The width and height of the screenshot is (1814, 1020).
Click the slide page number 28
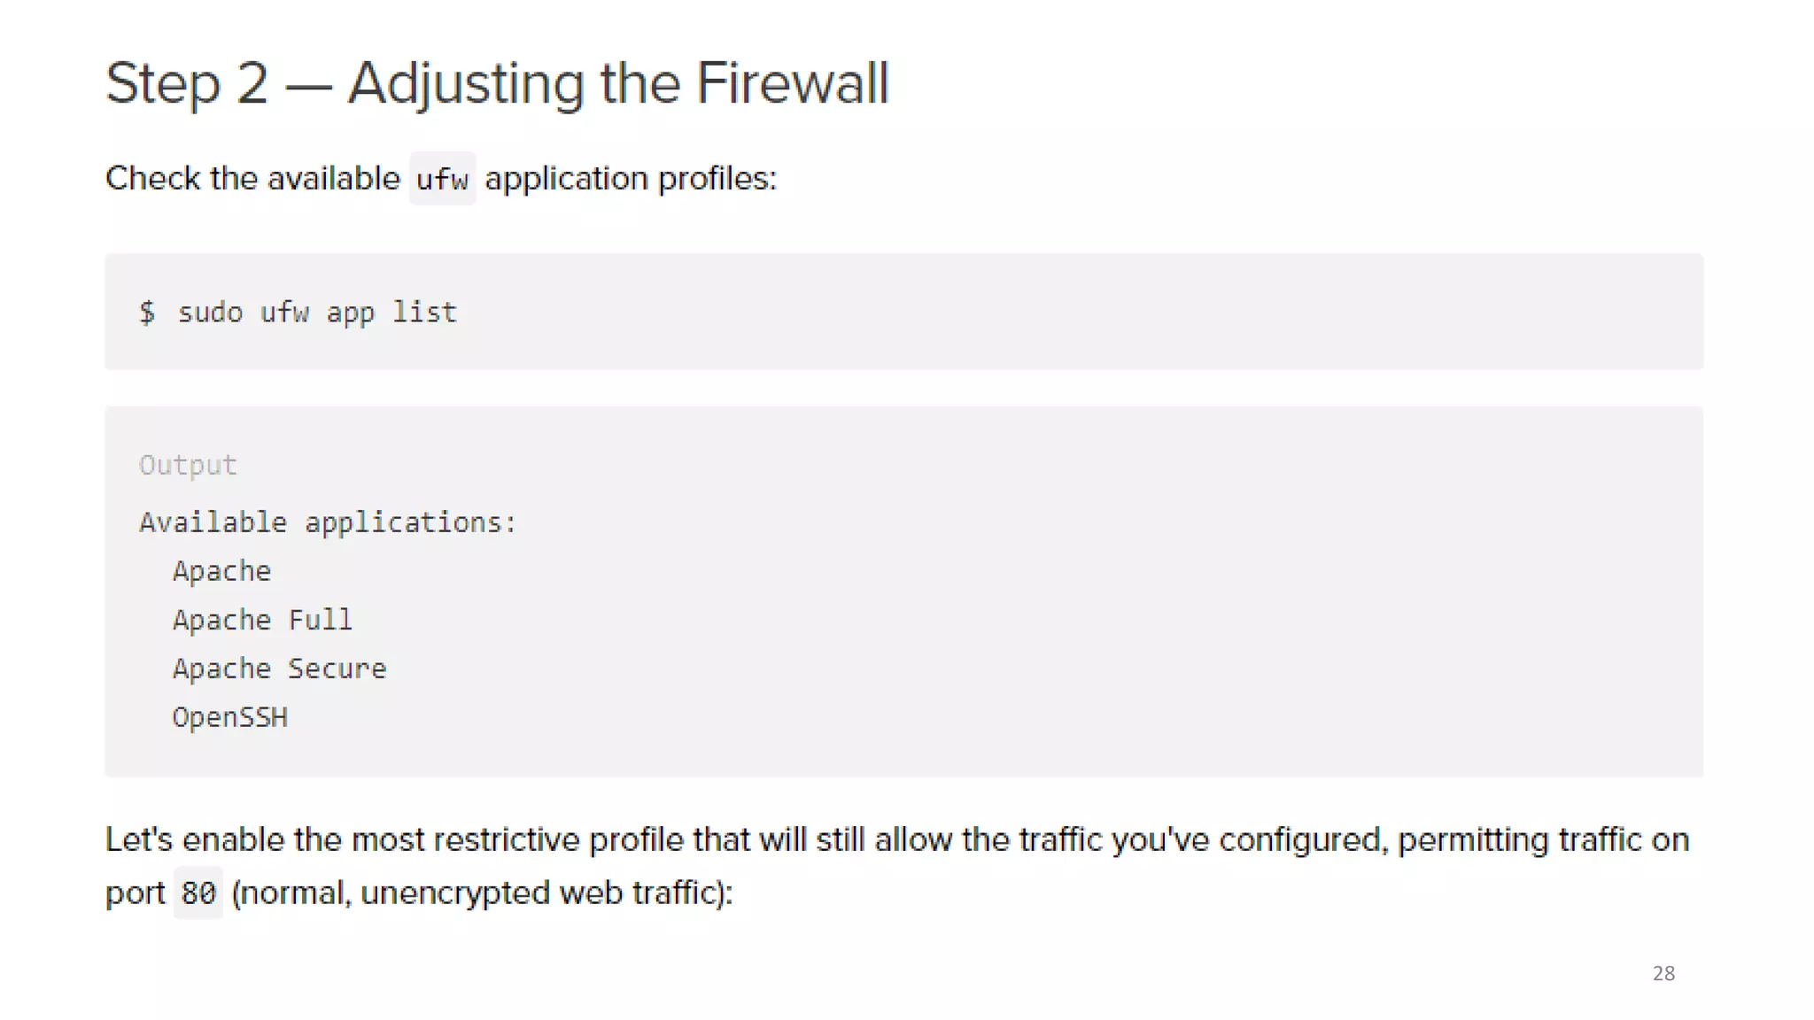[1663, 973]
